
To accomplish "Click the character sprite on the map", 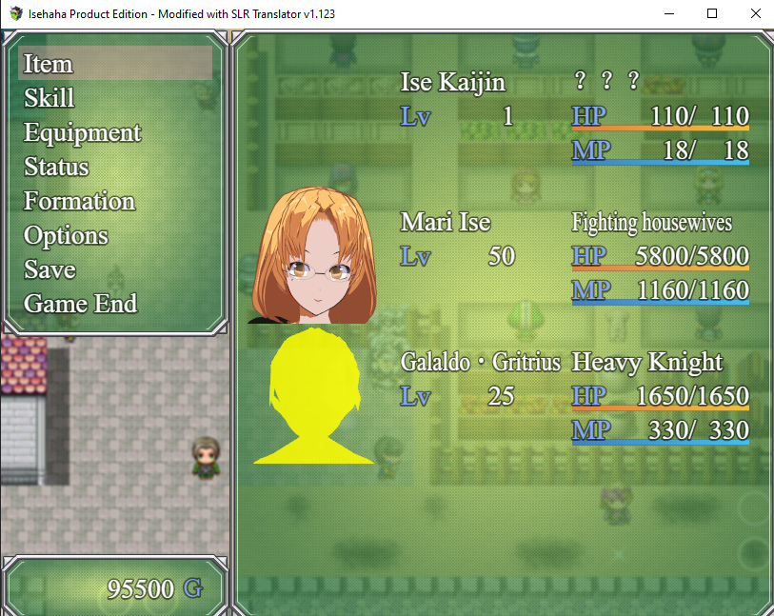I will coord(206,457).
